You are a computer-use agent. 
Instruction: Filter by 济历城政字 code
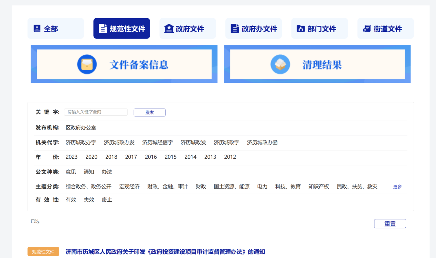pyautogui.click(x=227, y=142)
